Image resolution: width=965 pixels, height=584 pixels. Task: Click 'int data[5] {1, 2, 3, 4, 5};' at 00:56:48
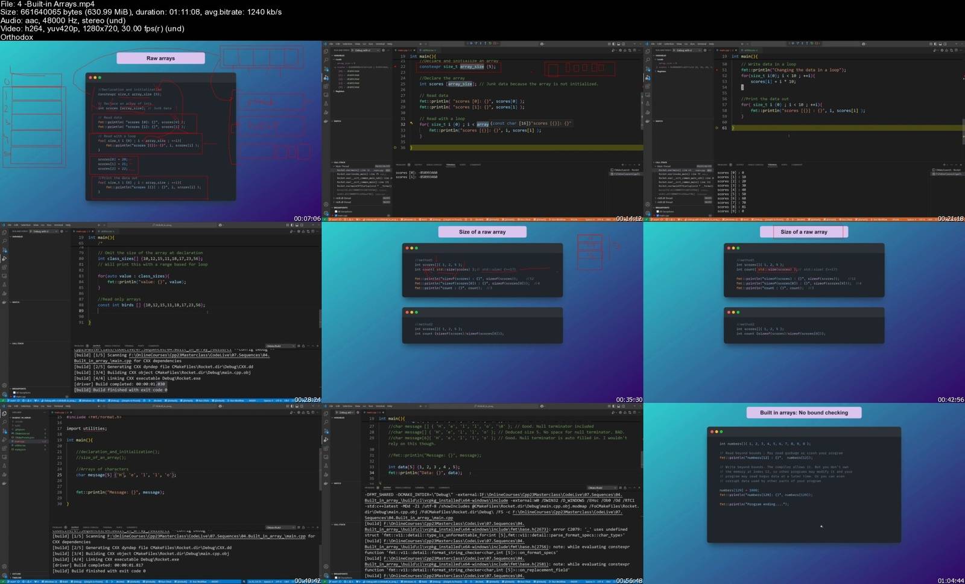[424, 467]
